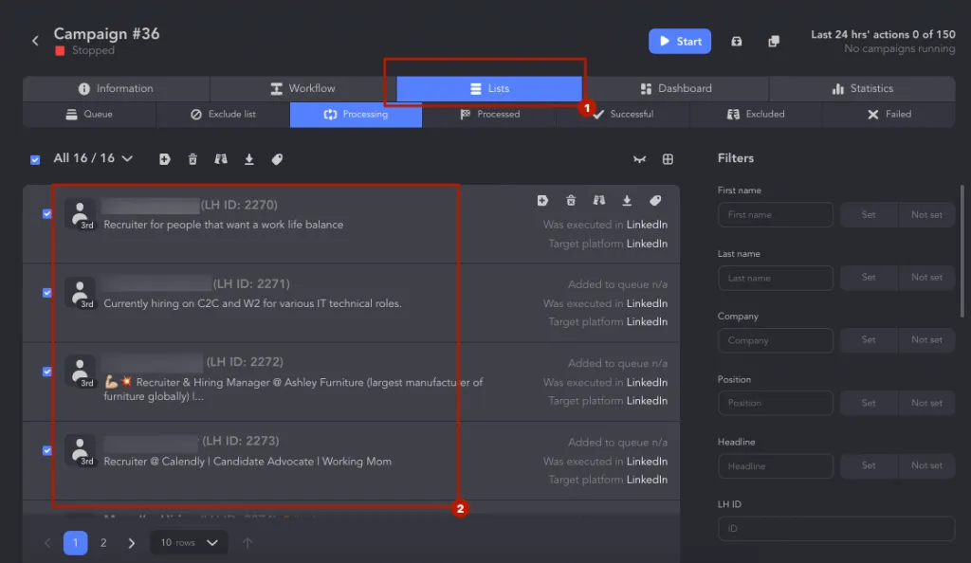Viewport: 971px width, 563px height.
Task: Click the download icon in top toolbar
Action: point(249,159)
